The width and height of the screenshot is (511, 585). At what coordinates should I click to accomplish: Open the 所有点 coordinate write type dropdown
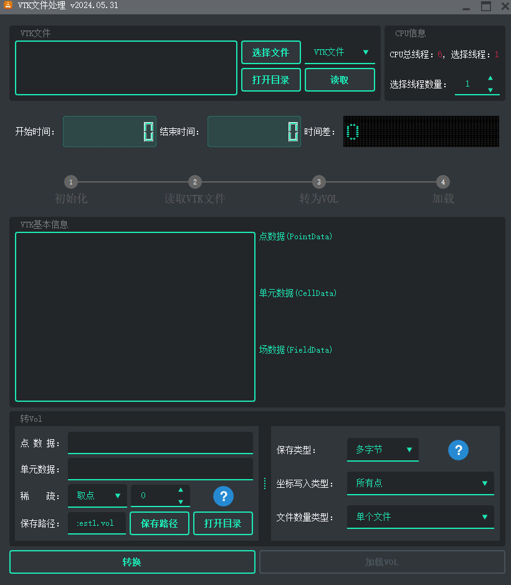pos(420,483)
